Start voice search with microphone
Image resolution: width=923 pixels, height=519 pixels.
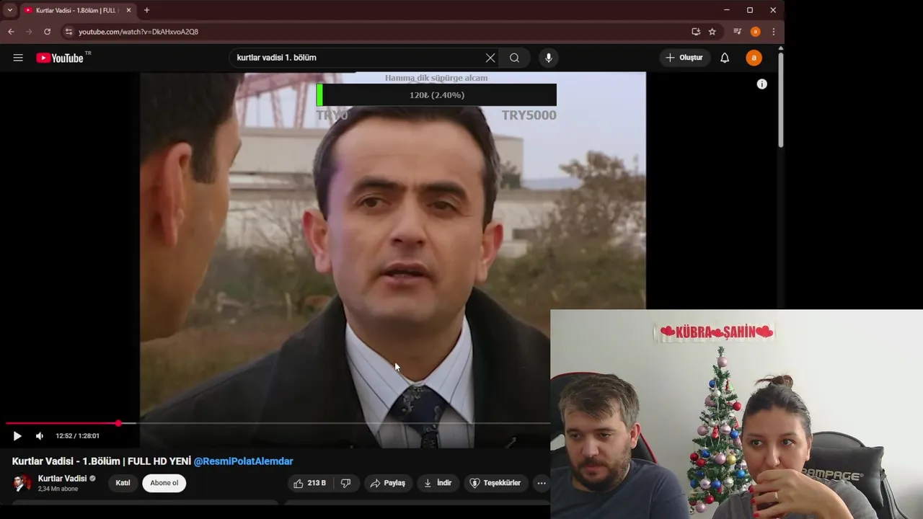tap(549, 58)
